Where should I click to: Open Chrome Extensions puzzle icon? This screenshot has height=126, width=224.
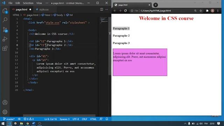tap(207, 11)
